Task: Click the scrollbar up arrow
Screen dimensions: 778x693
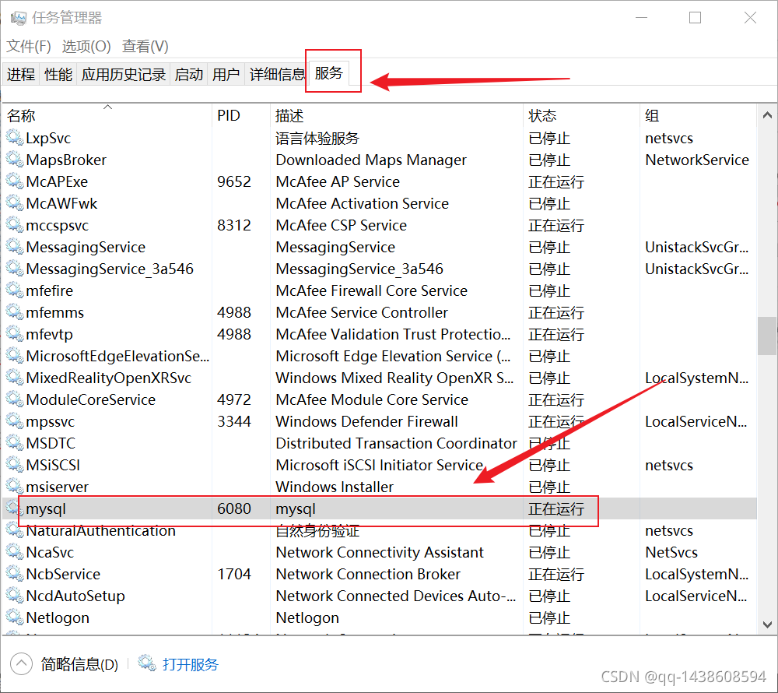Action: (x=767, y=115)
